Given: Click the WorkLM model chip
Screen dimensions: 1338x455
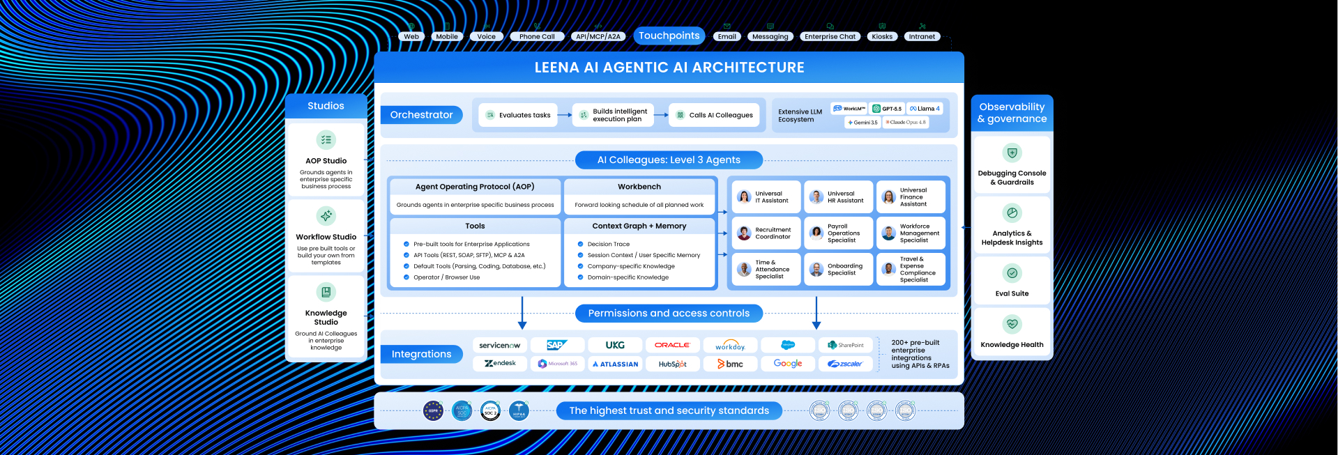Looking at the screenshot, I should pos(849,109).
